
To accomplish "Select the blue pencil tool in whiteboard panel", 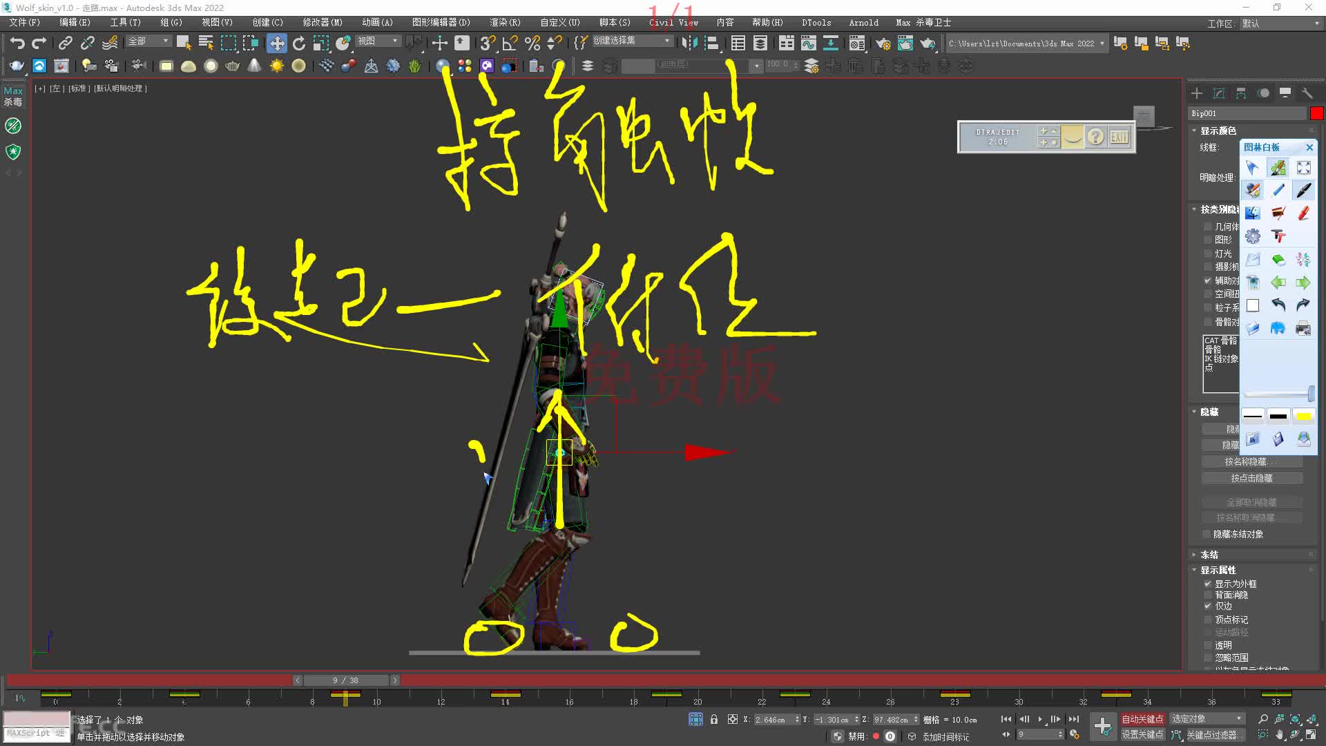I will pos(1278,190).
